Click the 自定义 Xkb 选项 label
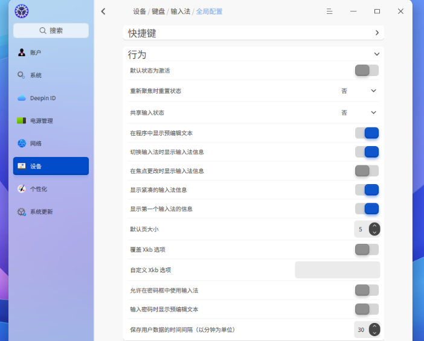The width and height of the screenshot is (424, 341). [x=150, y=270]
